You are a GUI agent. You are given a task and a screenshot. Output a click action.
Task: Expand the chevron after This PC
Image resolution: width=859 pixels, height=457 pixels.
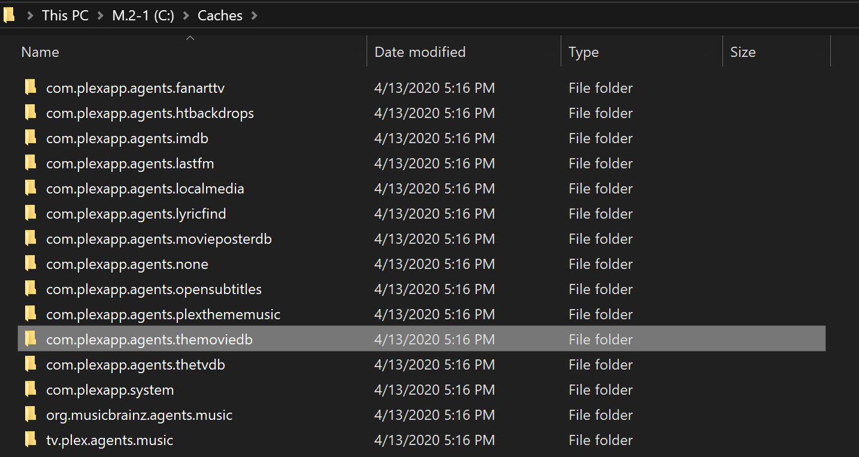tap(100, 16)
